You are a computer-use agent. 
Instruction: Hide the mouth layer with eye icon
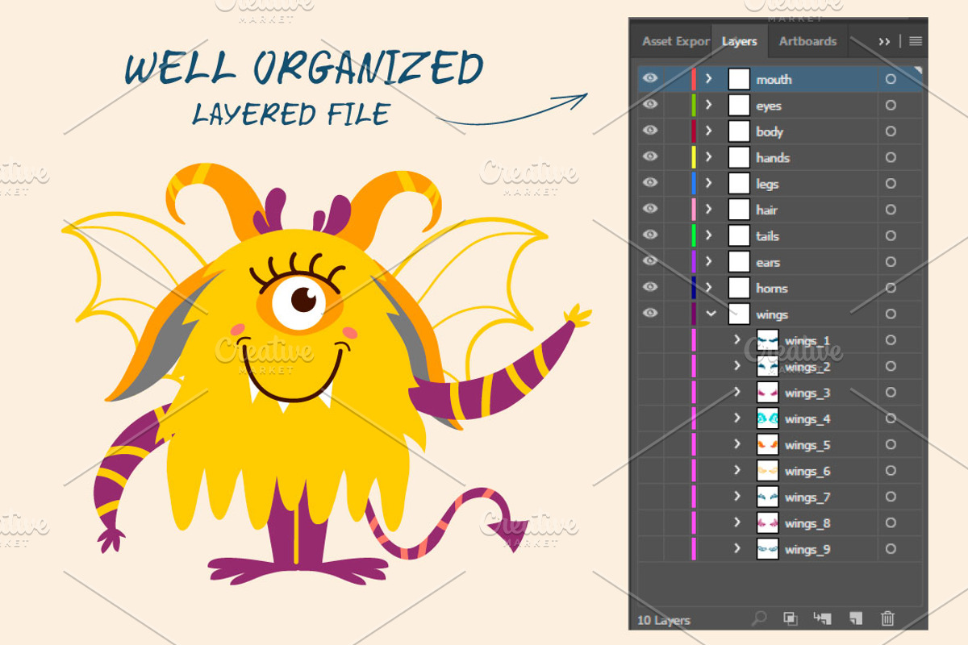pos(650,79)
